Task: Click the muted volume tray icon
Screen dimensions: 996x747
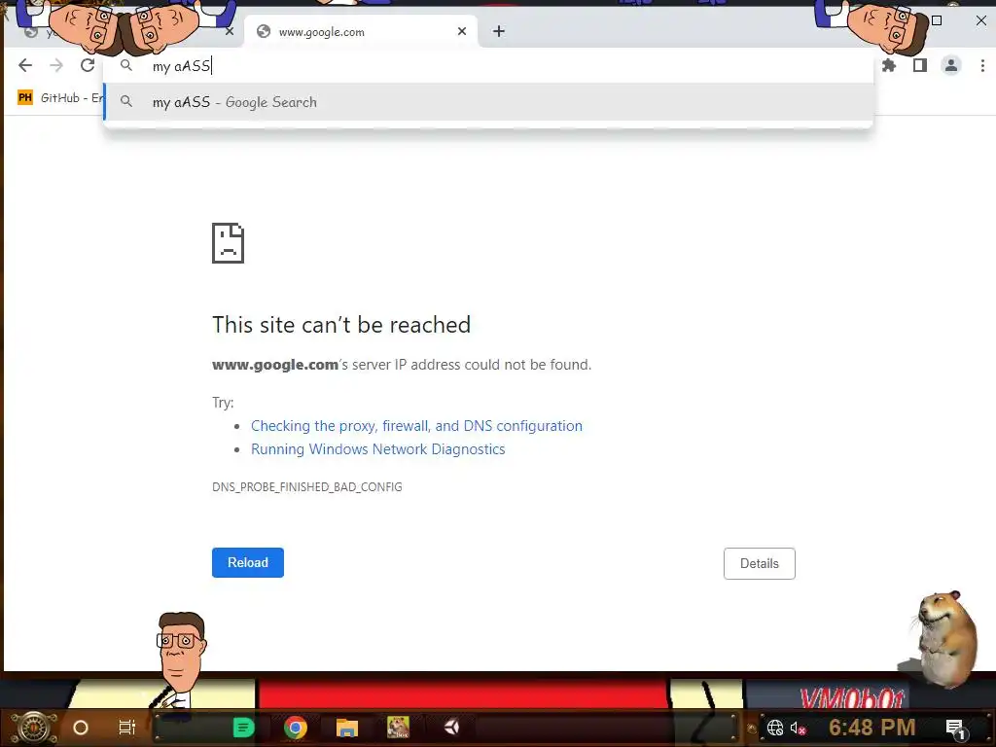Action: [798, 728]
